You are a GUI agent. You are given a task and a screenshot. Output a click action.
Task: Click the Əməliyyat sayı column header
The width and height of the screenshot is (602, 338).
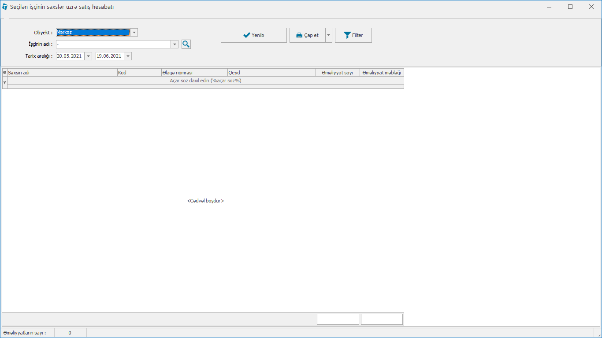tap(338, 73)
